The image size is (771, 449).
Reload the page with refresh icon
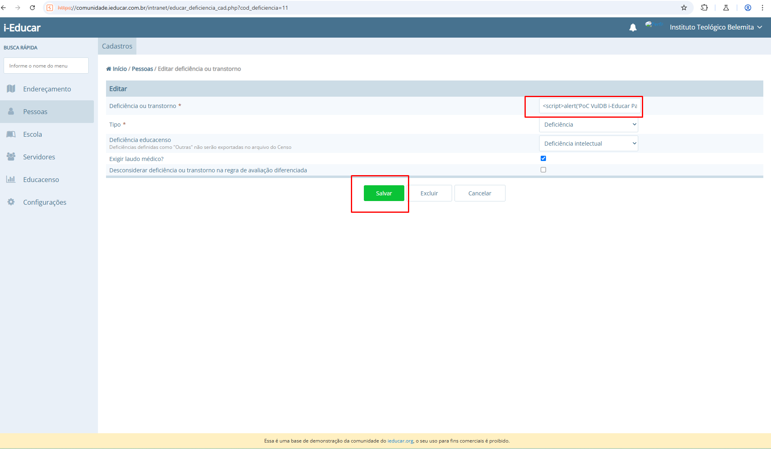[32, 8]
